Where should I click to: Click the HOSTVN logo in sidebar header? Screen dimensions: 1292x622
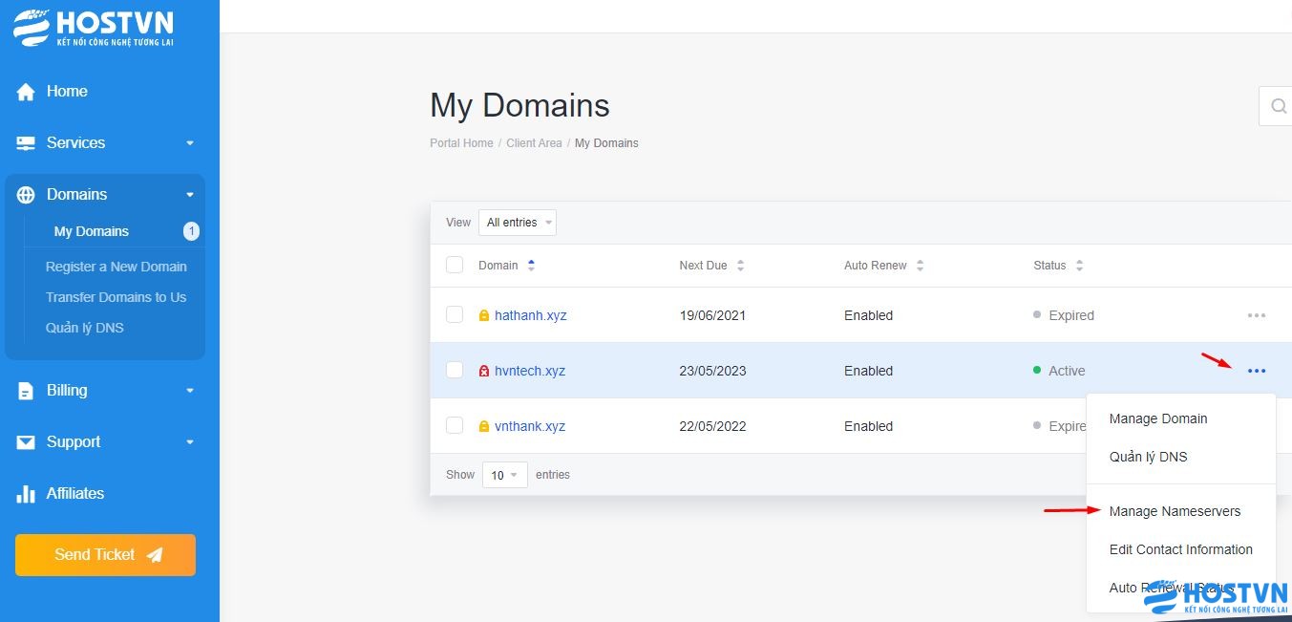click(94, 28)
